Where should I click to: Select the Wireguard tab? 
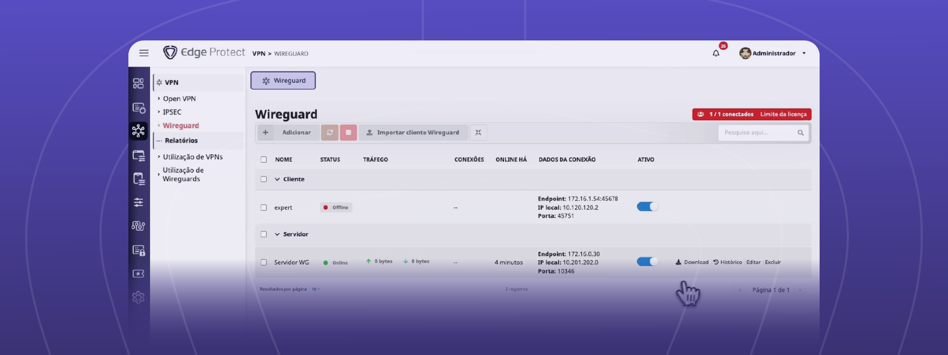point(283,81)
